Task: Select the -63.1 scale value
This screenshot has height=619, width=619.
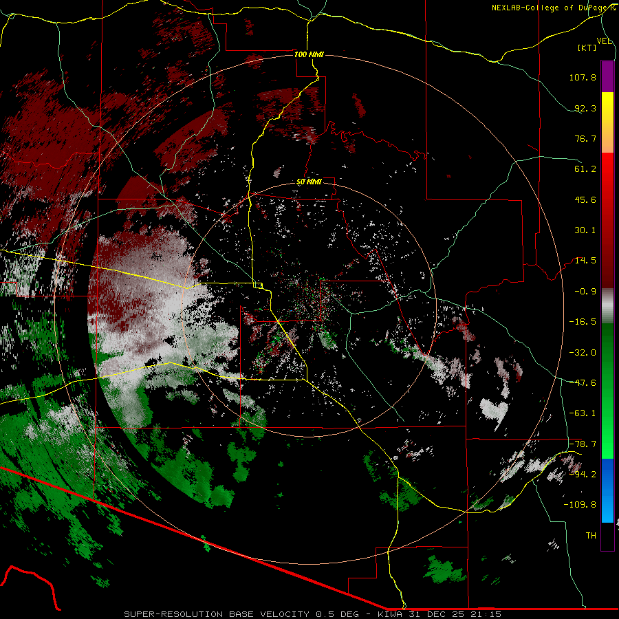Action: (583, 413)
